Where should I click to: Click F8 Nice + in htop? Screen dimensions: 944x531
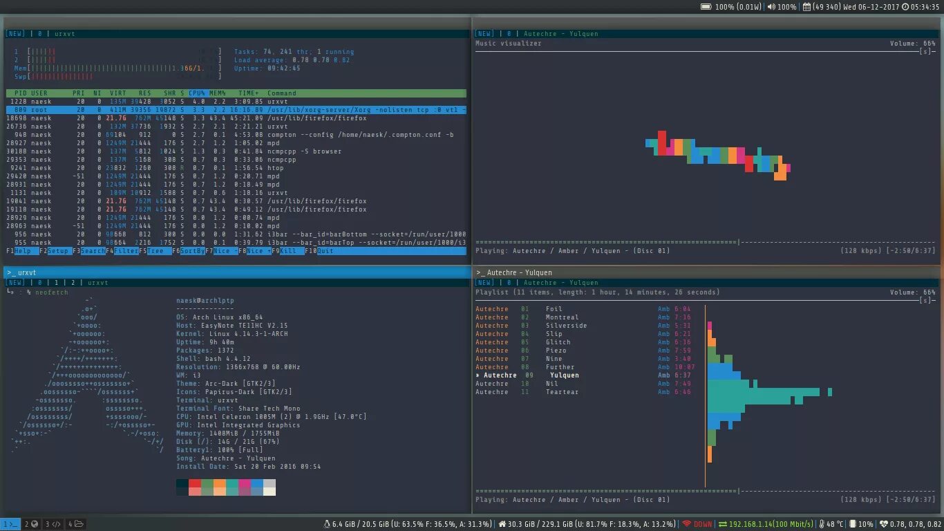click(x=255, y=251)
